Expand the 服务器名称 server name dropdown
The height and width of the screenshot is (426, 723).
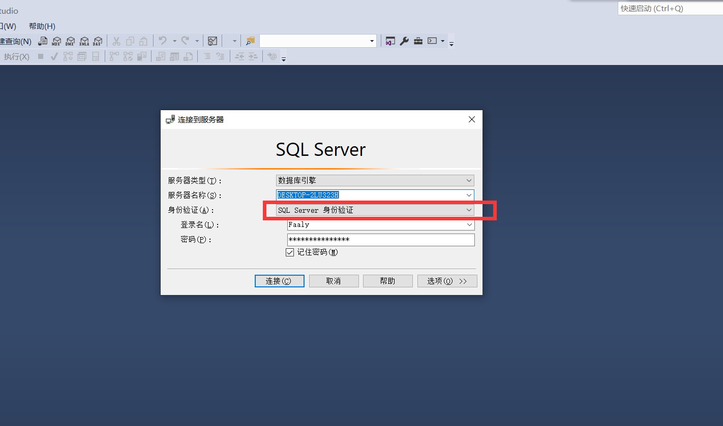click(x=468, y=195)
